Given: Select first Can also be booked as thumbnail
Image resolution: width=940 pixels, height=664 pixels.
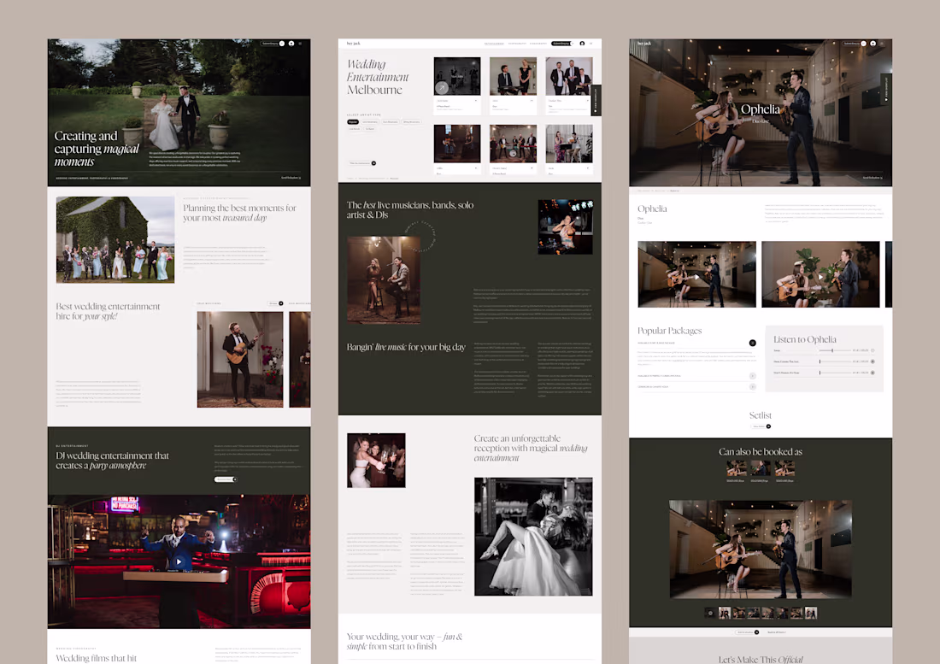Looking at the screenshot, I should tap(736, 468).
